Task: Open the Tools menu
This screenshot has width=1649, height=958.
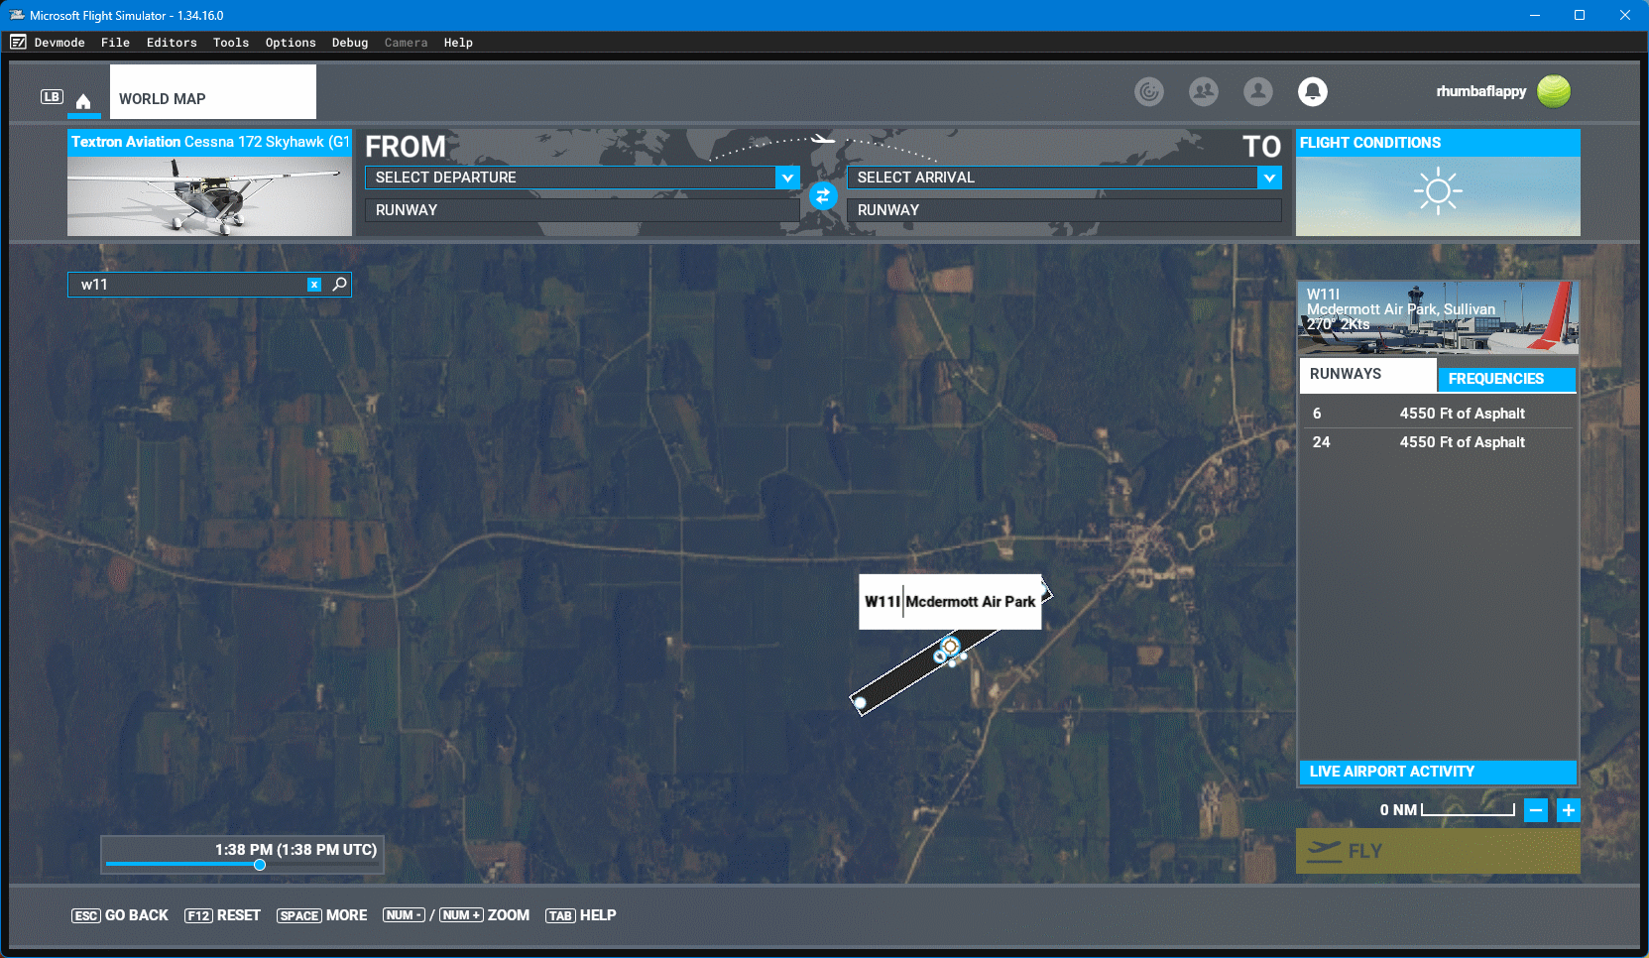Action: pyautogui.click(x=231, y=43)
